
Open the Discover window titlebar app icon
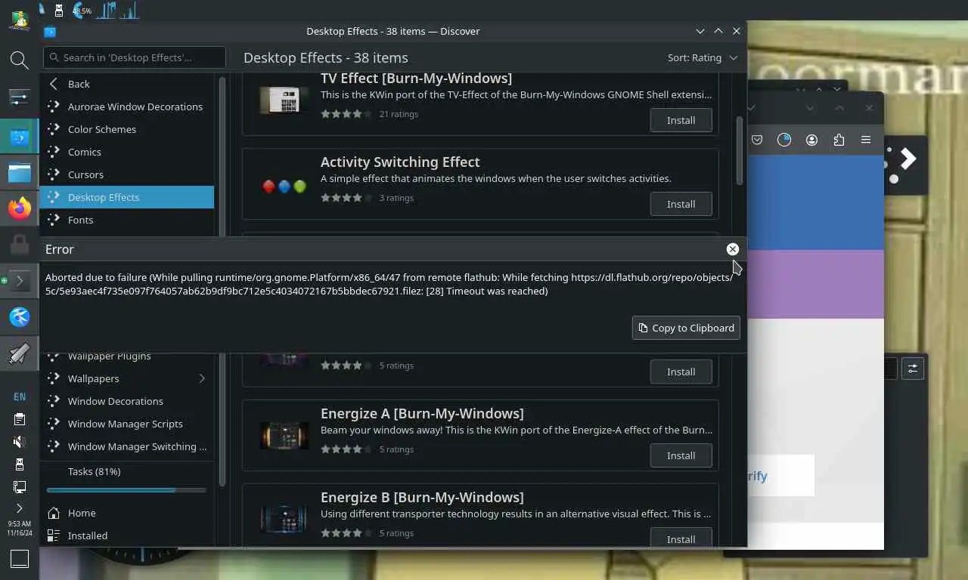coord(50,31)
